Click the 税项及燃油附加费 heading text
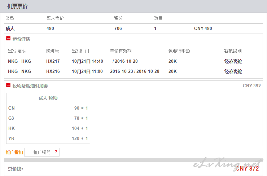This screenshot has height=176, width=267. click(30, 86)
